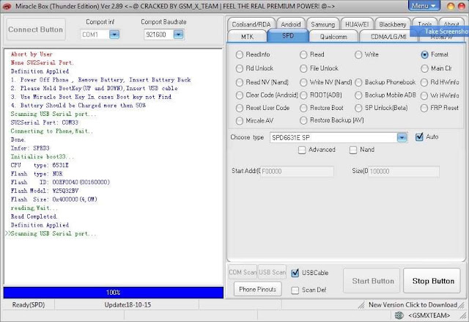Click the red Miracle Box logo icon
Screen dimensions: 469x322
point(7,7)
